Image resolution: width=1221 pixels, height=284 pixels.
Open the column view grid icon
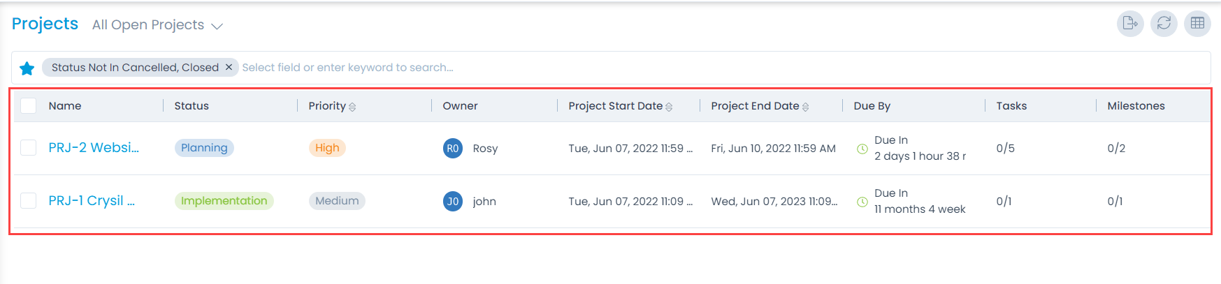1197,23
